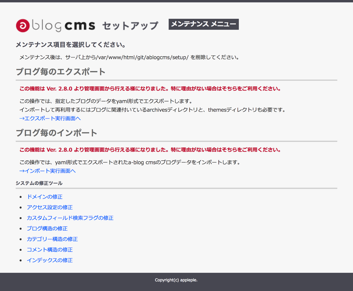Click the /var/www/html/git/ablogcms/setup/ deletion notice text
The height and width of the screenshot is (291, 353).
coord(129,57)
